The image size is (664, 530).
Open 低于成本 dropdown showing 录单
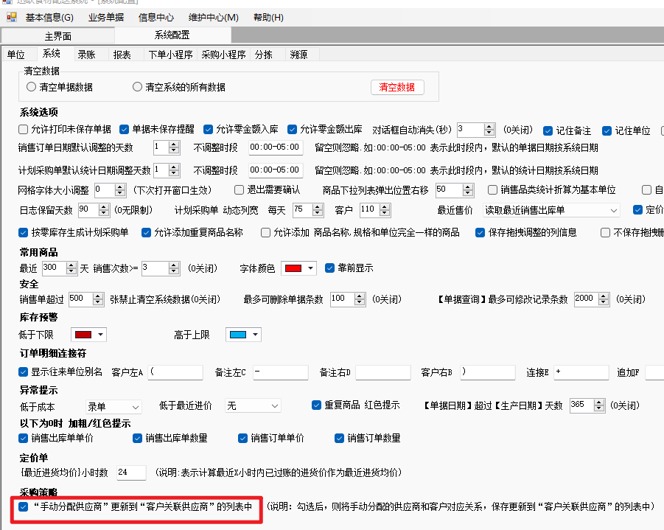pos(113,407)
